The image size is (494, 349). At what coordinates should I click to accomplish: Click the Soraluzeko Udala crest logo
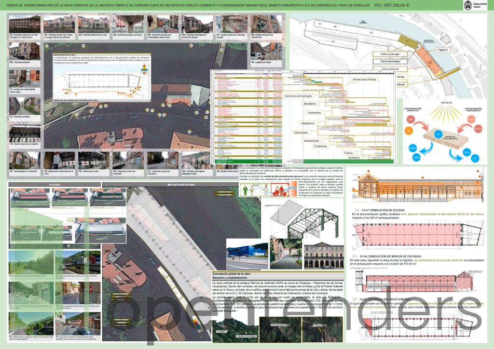pyautogui.click(x=468, y=5)
